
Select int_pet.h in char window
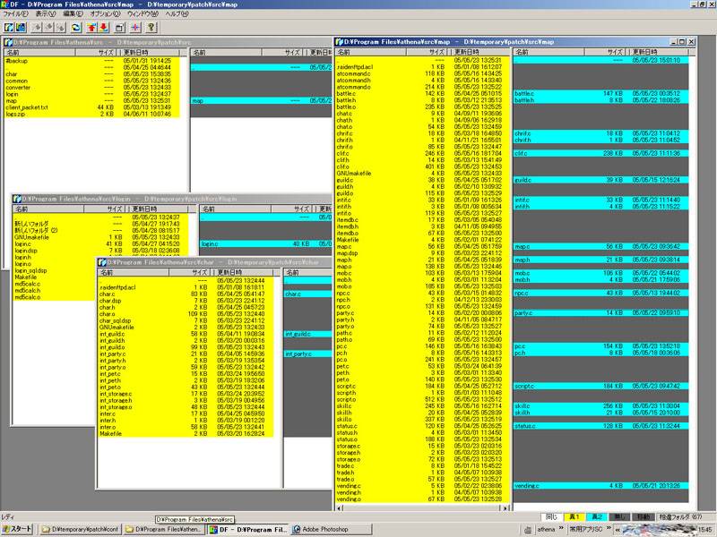(x=186, y=380)
